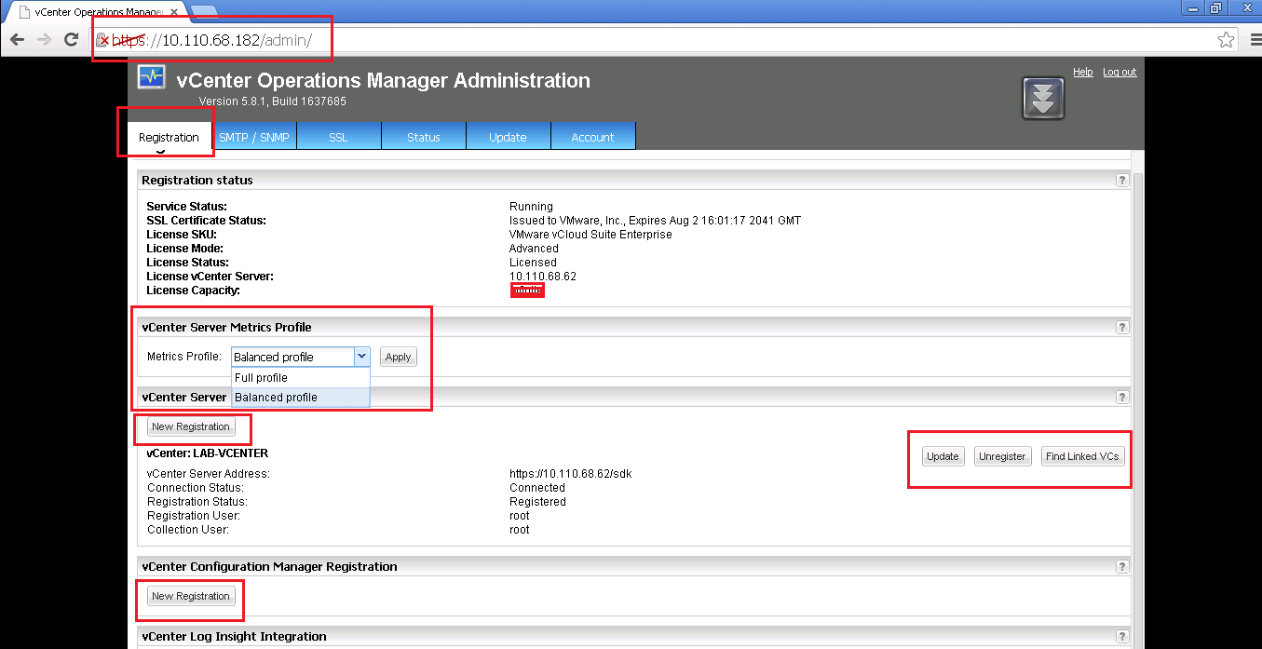Click the License Mode value Advanced
Screen dimensions: 1262x649
click(x=534, y=249)
